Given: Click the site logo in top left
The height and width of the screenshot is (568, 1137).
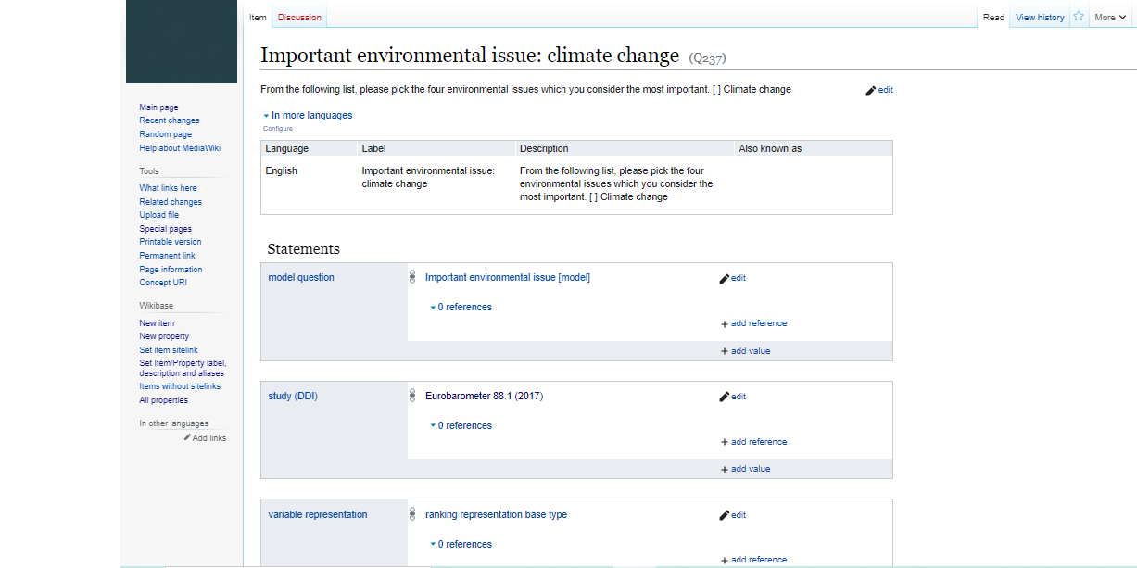Looking at the screenshot, I should [182, 42].
